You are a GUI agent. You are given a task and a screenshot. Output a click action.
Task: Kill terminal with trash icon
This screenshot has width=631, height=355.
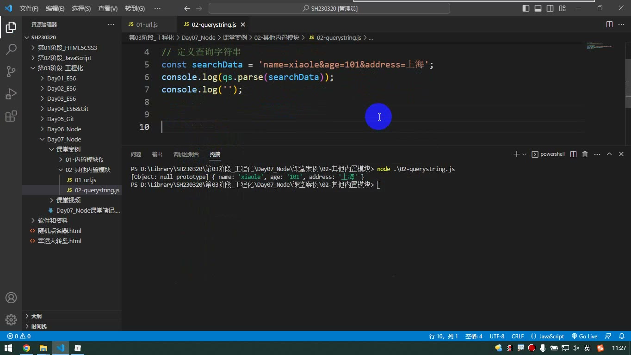pos(585,154)
